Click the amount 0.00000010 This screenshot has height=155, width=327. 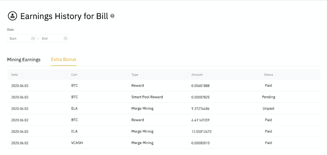pyautogui.click(x=200, y=143)
